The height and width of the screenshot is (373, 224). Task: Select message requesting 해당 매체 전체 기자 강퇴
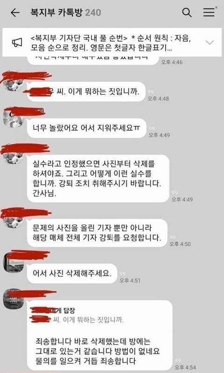(97, 233)
